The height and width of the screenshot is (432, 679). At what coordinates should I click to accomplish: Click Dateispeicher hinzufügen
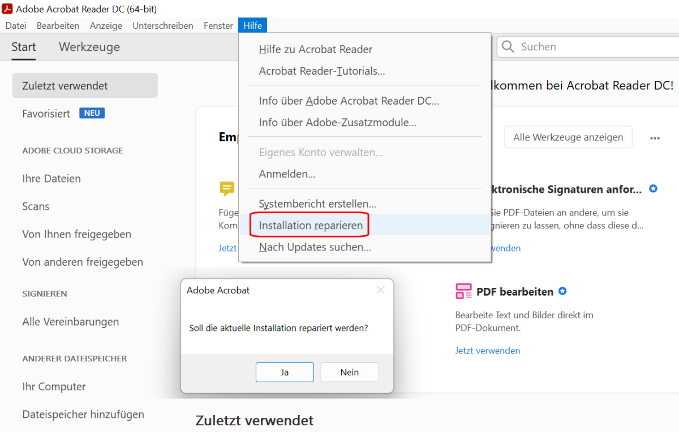point(83,414)
